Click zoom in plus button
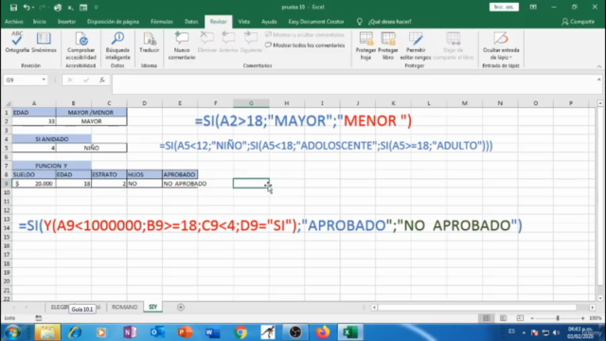The image size is (606, 341). [x=583, y=318]
